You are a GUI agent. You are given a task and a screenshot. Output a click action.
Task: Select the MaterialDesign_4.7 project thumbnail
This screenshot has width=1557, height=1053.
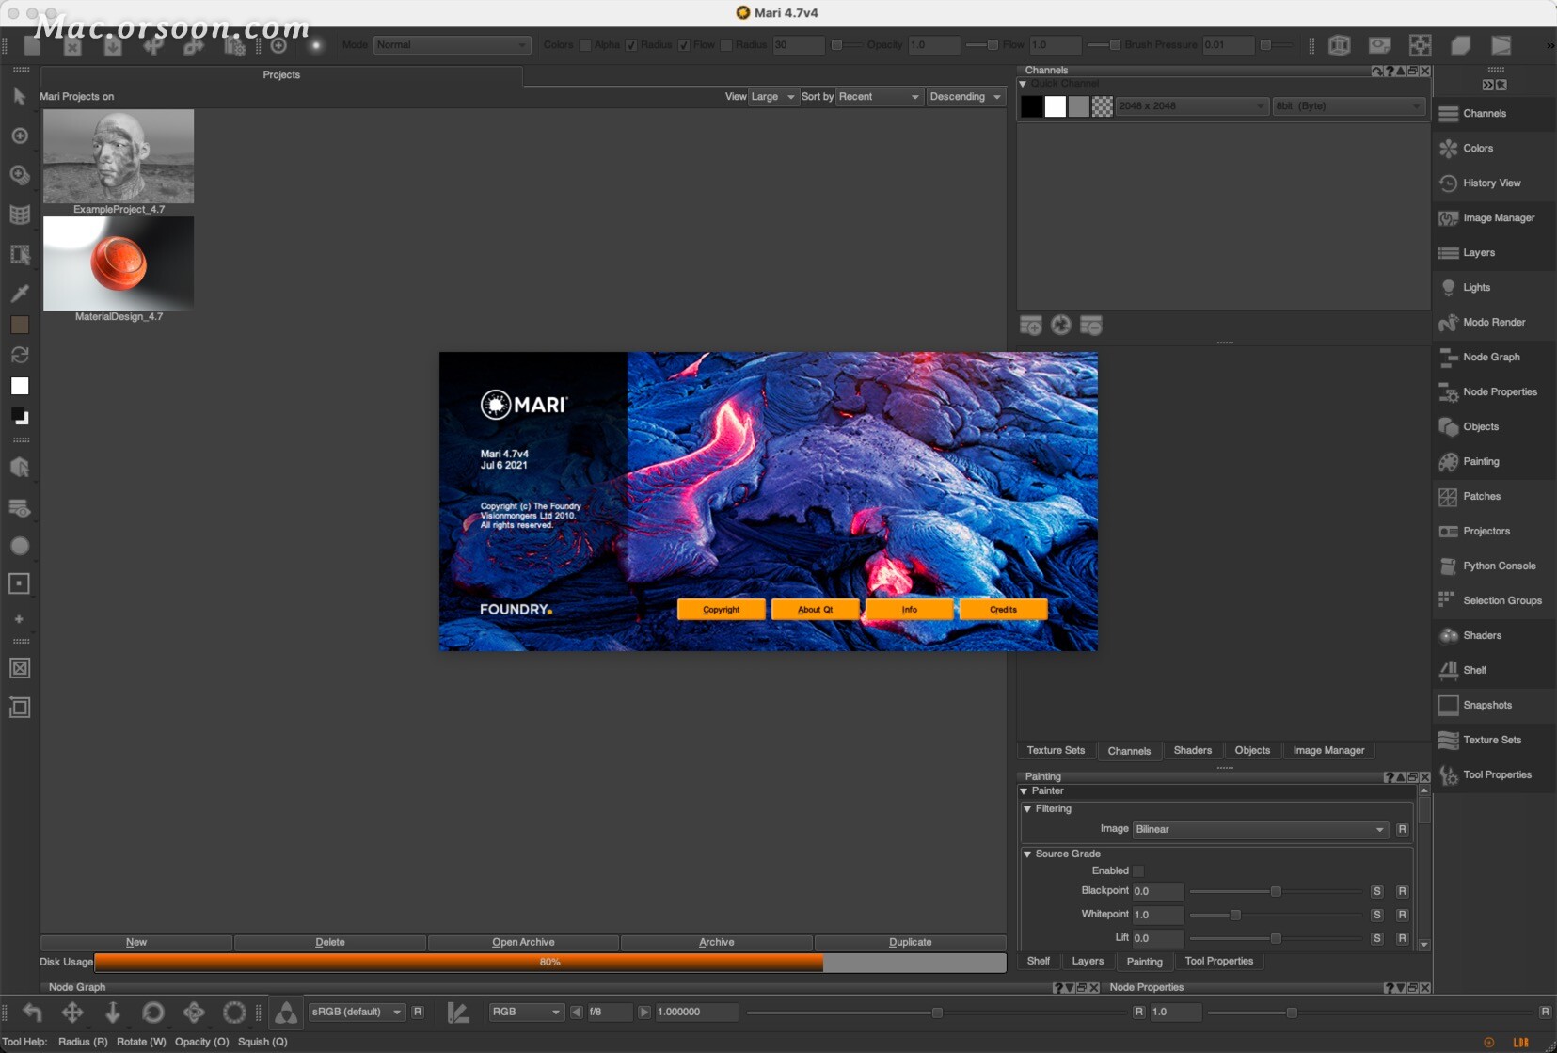point(119,263)
